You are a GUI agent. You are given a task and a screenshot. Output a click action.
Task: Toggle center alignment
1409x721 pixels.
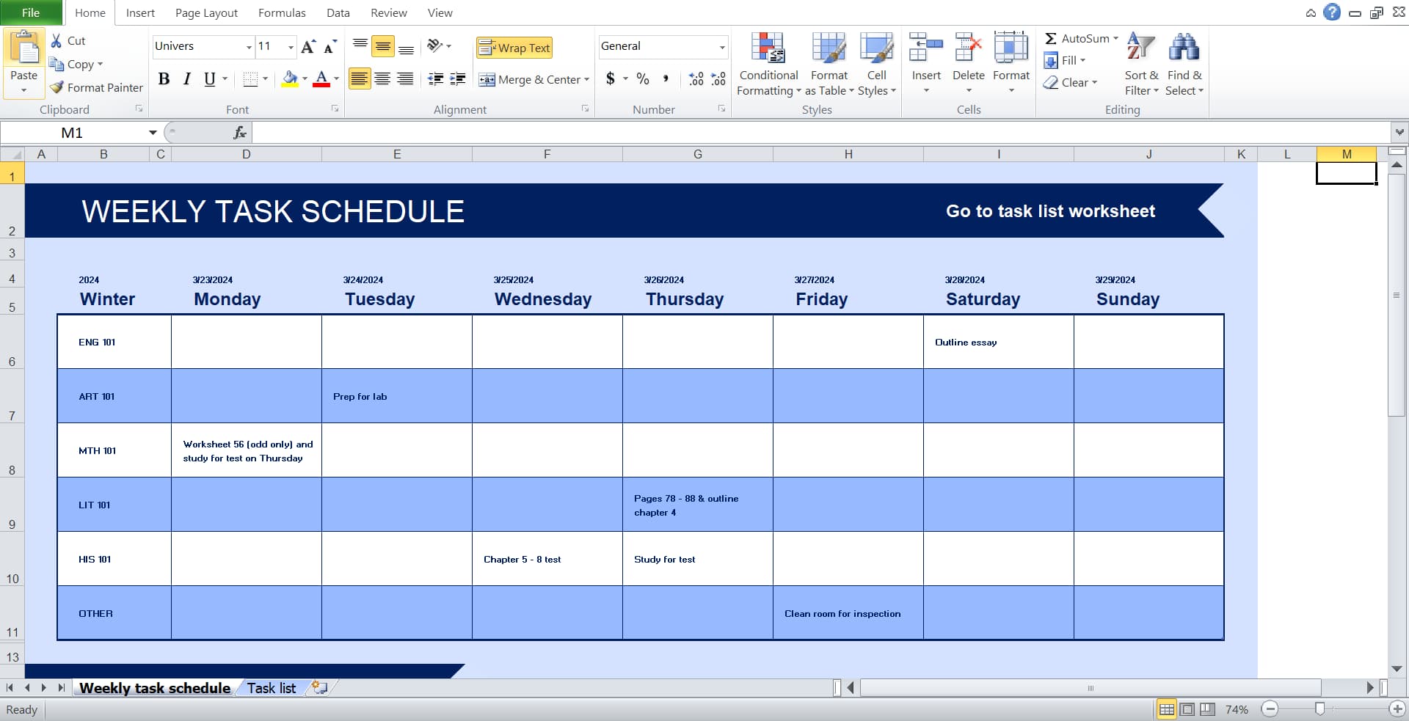pos(382,79)
